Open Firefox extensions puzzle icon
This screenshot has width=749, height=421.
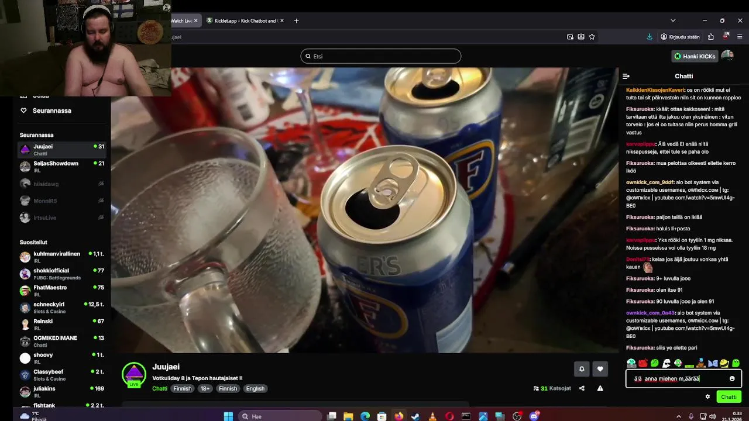click(x=711, y=37)
